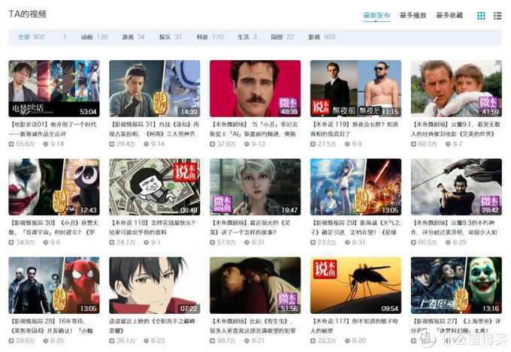
Task: Open the 电影史话 thumbnail lasting 53:04
Action: click(x=54, y=89)
